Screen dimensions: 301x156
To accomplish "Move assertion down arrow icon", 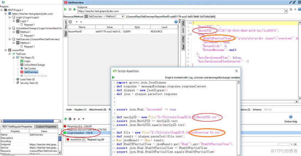I will point(83,119).
